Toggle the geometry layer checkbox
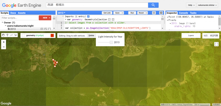Viewport: 221px width, 106px height. (x=23, y=35)
